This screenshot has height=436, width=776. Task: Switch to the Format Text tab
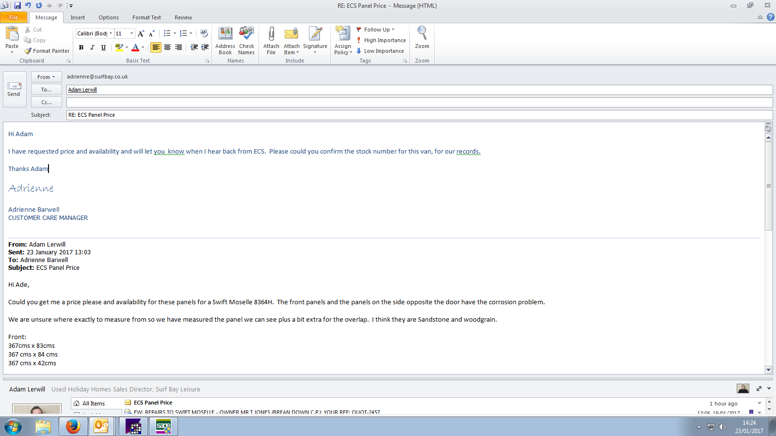(x=146, y=17)
